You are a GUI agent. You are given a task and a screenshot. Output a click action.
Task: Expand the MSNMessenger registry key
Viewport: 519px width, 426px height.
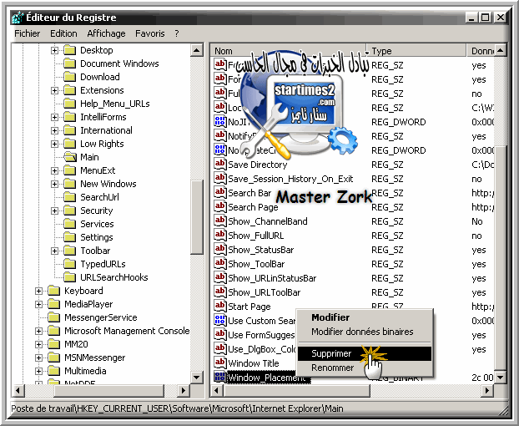tap(38, 358)
